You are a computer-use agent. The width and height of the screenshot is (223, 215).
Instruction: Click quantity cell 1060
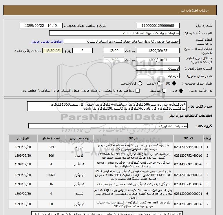pyautogui.click(x=51, y=175)
